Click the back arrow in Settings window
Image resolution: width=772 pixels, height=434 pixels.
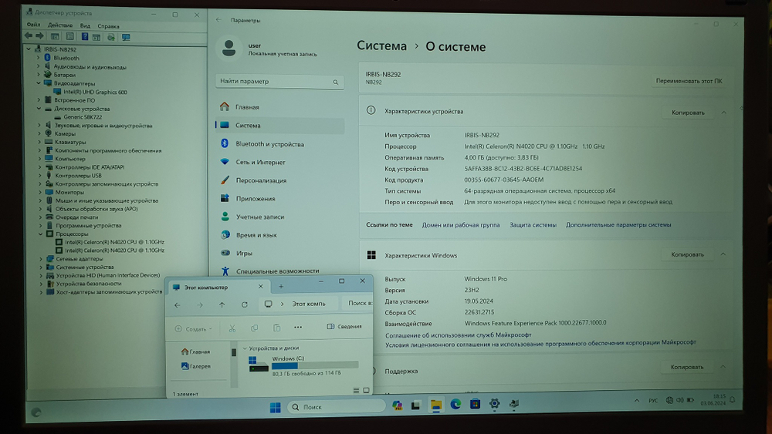pos(218,20)
